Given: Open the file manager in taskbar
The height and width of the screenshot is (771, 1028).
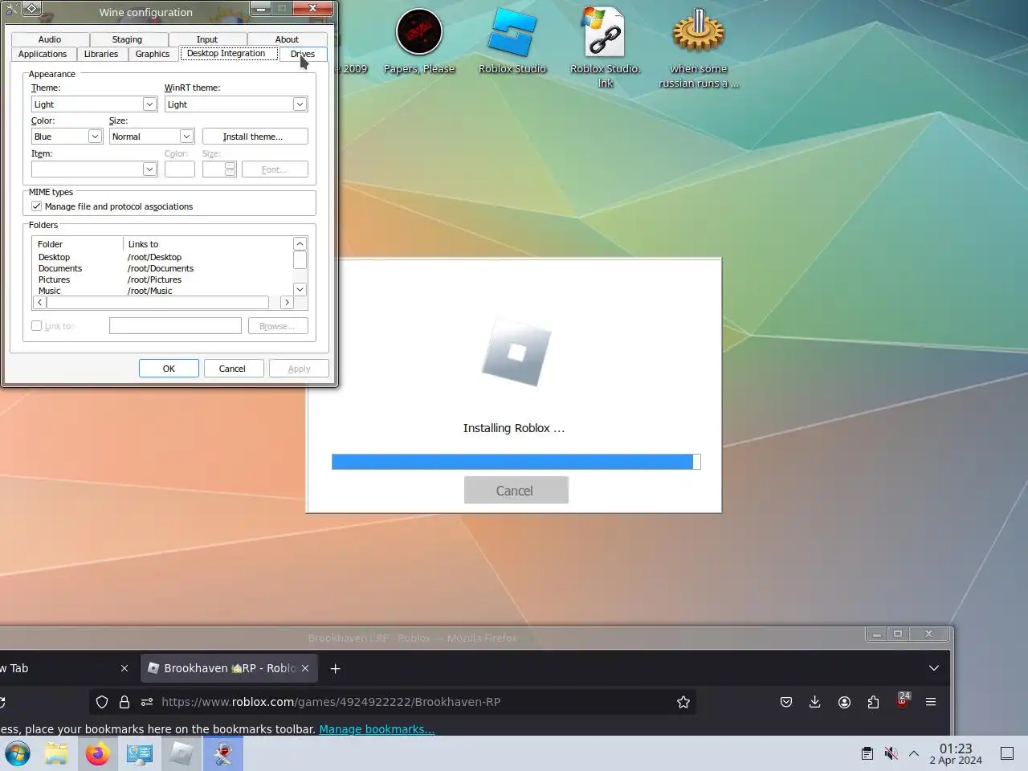Looking at the screenshot, I should pos(56,753).
